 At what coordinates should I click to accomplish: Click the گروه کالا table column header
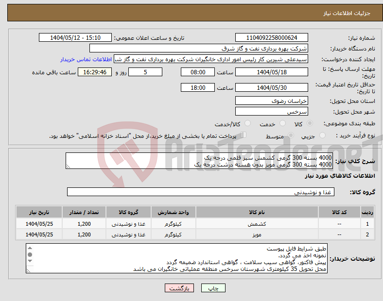coord(128,212)
